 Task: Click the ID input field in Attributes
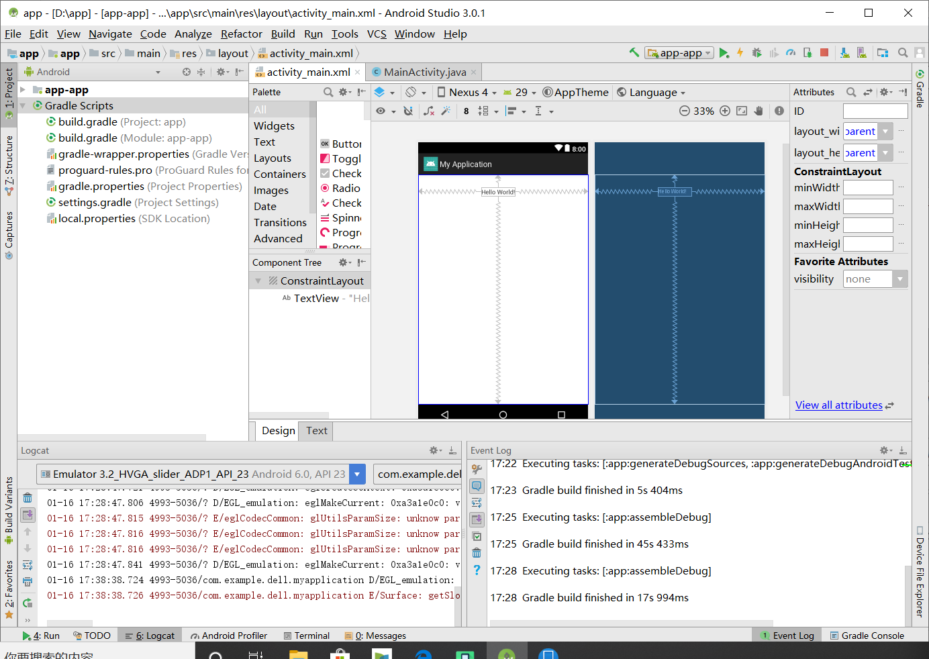tap(875, 111)
